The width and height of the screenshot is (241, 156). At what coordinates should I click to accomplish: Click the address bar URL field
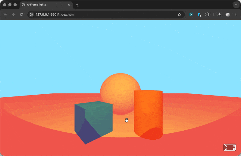102,15
